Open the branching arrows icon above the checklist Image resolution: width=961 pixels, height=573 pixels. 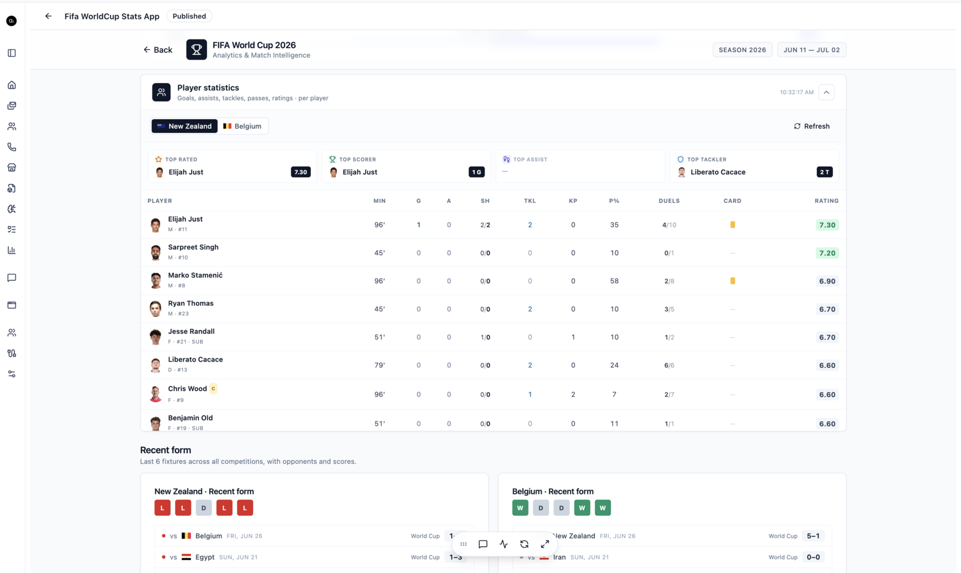(x=11, y=209)
